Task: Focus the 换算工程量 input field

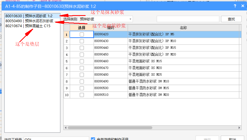Action: (56, 138)
